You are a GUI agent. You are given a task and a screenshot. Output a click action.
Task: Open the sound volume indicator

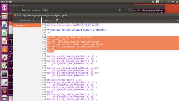(x=162, y=2)
